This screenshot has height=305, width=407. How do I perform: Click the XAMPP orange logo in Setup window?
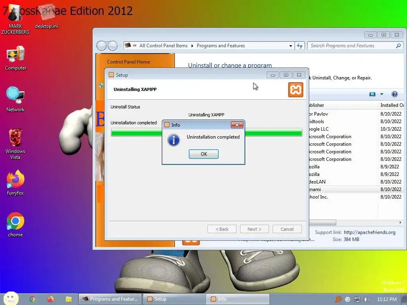pyautogui.click(x=296, y=90)
